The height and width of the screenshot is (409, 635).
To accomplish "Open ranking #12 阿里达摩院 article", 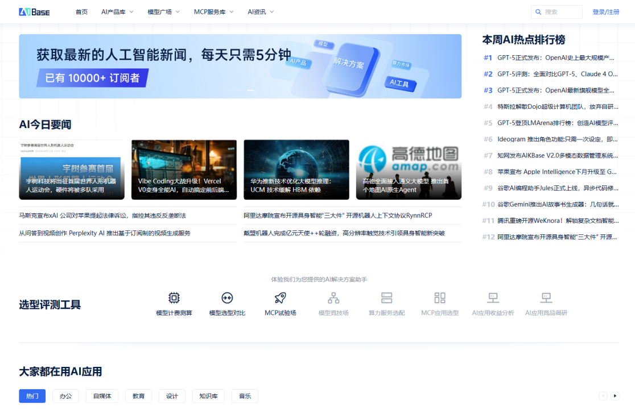I will [551, 237].
